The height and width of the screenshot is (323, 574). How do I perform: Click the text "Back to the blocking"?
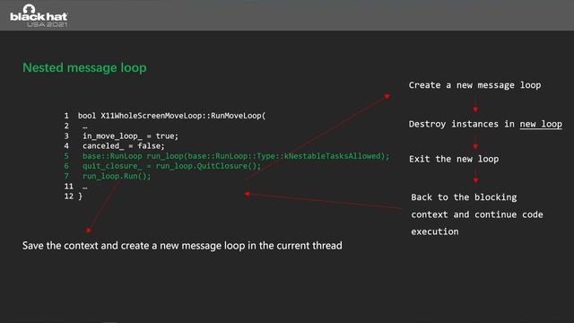point(464,197)
